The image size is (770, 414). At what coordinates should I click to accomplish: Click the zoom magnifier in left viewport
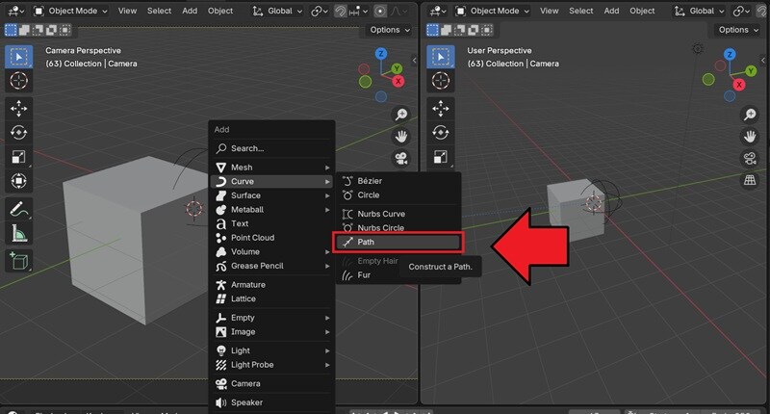(401, 115)
